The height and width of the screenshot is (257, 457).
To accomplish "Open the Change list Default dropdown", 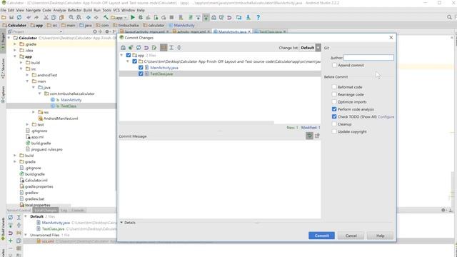I will (x=310, y=48).
